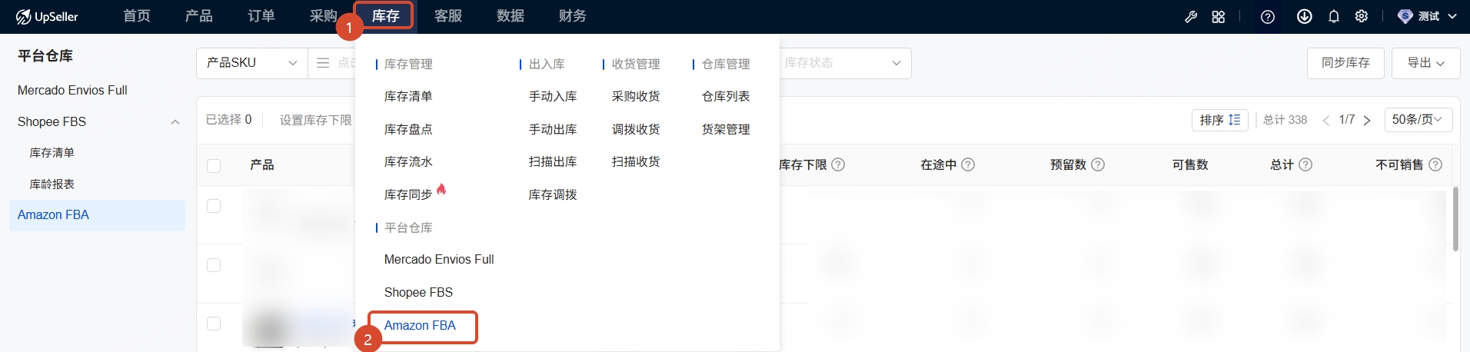Click the 测试 account avatar
The width and height of the screenshot is (1470, 352).
click(1405, 16)
